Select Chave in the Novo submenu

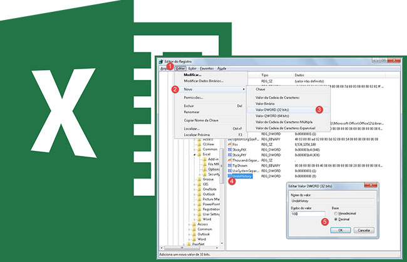tap(288, 89)
